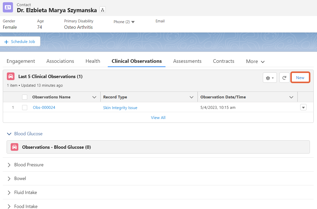Click the 5/4/2023, 10:15 am date cell
The width and height of the screenshot is (317, 209).
click(218, 108)
